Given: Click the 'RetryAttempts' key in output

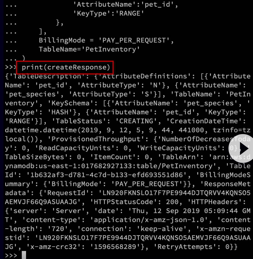Looking at the screenshot, I should coord(185,247).
